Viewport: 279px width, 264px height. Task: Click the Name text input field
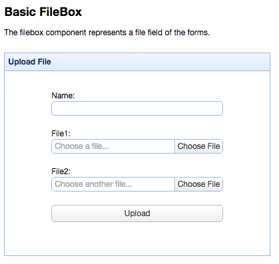click(x=137, y=108)
